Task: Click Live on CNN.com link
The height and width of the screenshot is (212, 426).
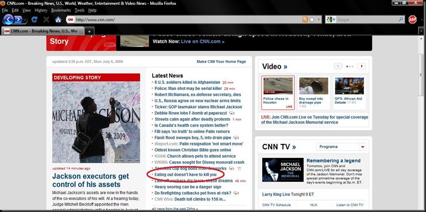Action: 203,42
